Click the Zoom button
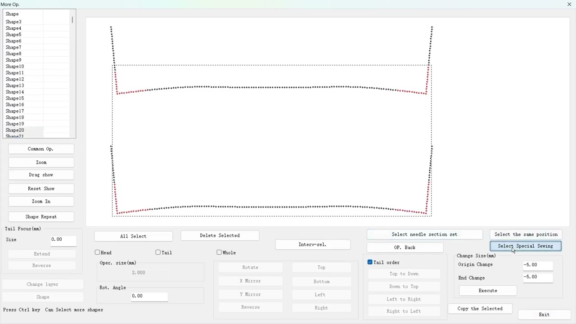 pyautogui.click(x=41, y=162)
